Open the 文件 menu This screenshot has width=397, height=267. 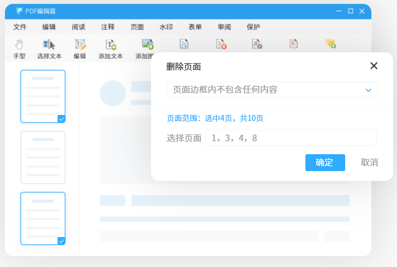point(20,27)
